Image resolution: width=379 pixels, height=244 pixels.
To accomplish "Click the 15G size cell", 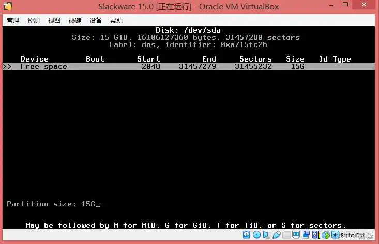I will [x=297, y=67].
